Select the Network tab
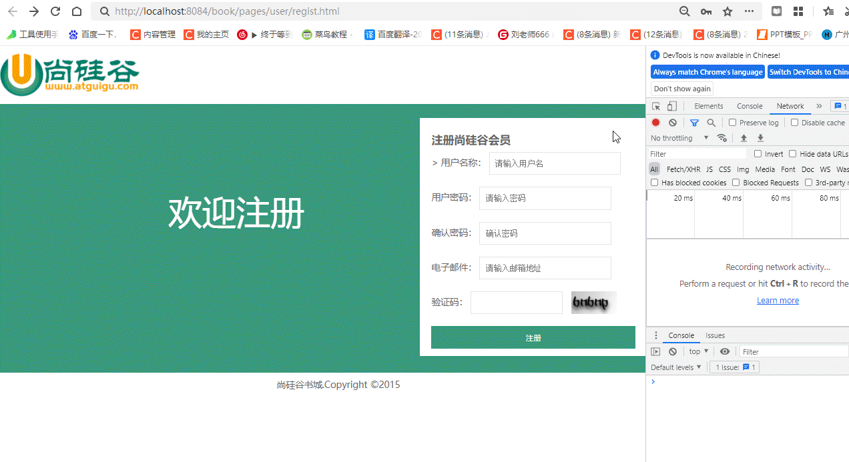This screenshot has height=462, width=849. tap(790, 106)
